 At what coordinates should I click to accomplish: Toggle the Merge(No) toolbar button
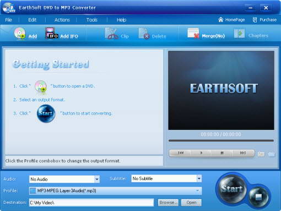click(x=206, y=34)
